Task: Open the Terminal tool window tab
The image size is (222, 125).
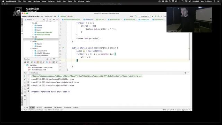Action: [x=58, y=107]
